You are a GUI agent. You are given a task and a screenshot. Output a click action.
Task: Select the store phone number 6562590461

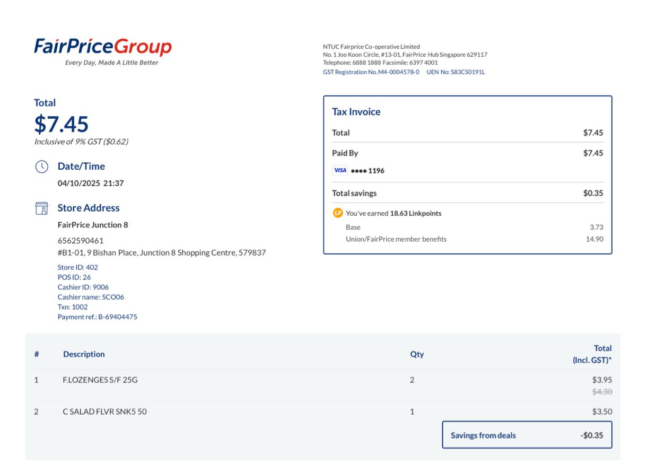coord(81,241)
